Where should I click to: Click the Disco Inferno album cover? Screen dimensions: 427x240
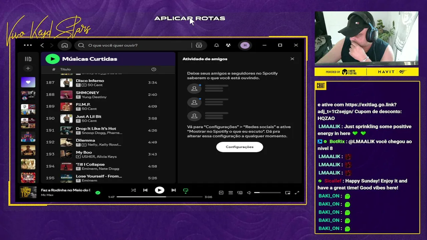point(66,83)
